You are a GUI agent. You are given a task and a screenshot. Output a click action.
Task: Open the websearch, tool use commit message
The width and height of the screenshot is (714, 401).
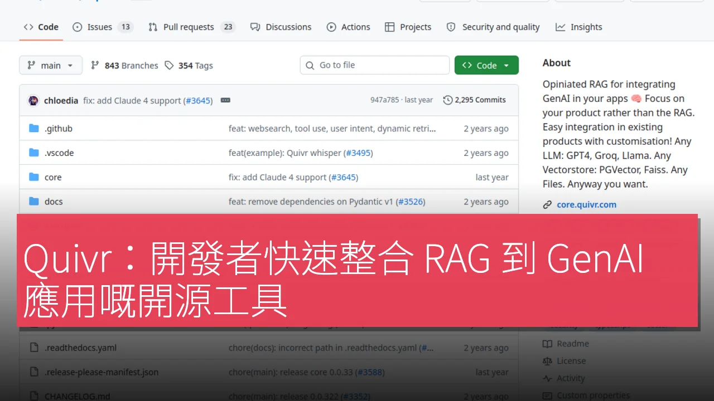pyautogui.click(x=332, y=129)
